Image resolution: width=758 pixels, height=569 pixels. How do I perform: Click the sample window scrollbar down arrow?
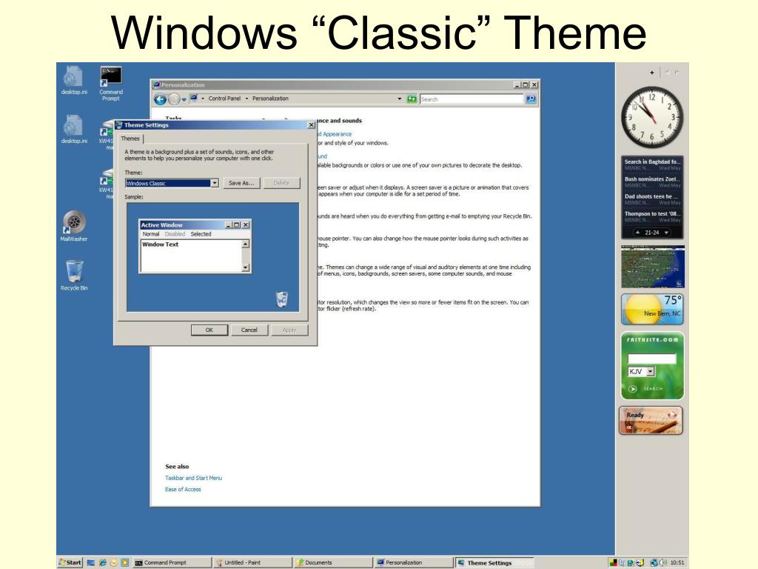pos(246,267)
